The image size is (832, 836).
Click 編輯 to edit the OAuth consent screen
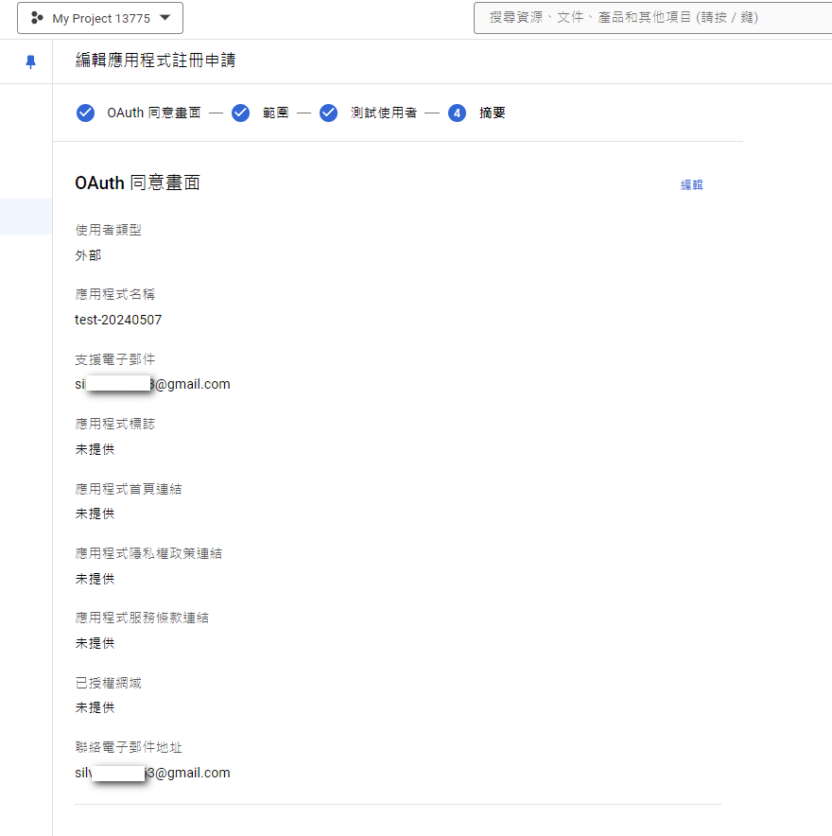tap(691, 184)
